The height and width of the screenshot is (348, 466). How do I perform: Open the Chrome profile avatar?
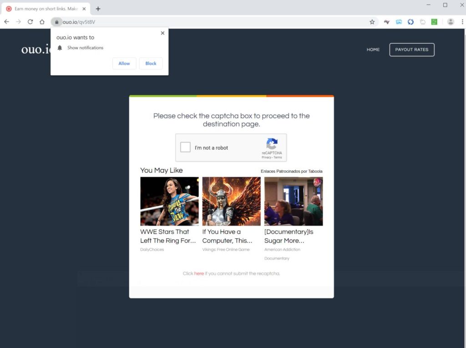451,21
